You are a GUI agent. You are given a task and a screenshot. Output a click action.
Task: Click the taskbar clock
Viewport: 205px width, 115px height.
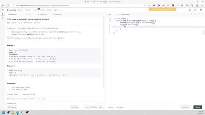tap(201, 112)
